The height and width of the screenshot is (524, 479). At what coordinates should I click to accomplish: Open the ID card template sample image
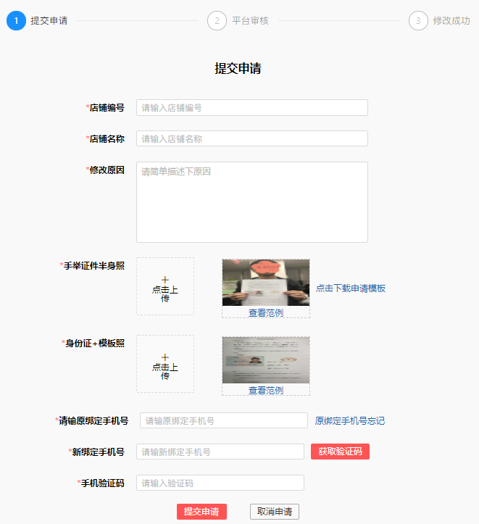click(266, 360)
